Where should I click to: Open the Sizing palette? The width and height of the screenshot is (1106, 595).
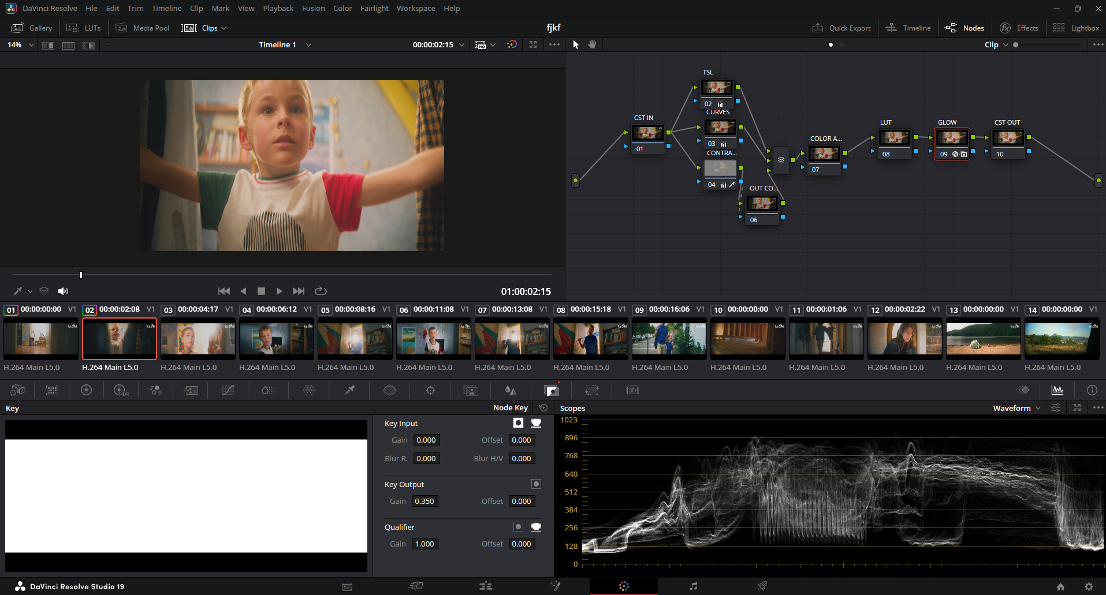[x=592, y=391]
